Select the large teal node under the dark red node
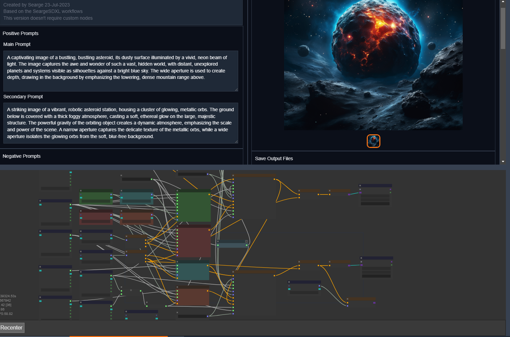The height and width of the screenshot is (337, 510). click(193, 270)
